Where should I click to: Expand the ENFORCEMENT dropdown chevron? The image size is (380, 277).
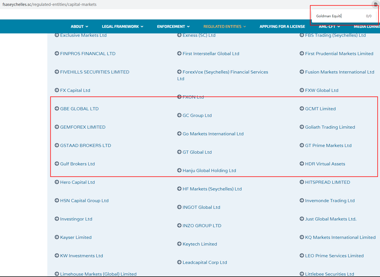(188, 27)
